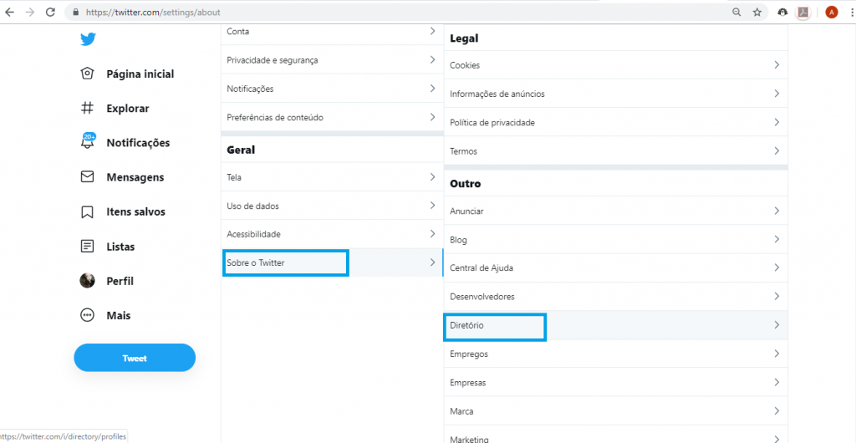856x443 pixels.
Task: Click Itens salvos label in sidebar
Action: point(136,211)
